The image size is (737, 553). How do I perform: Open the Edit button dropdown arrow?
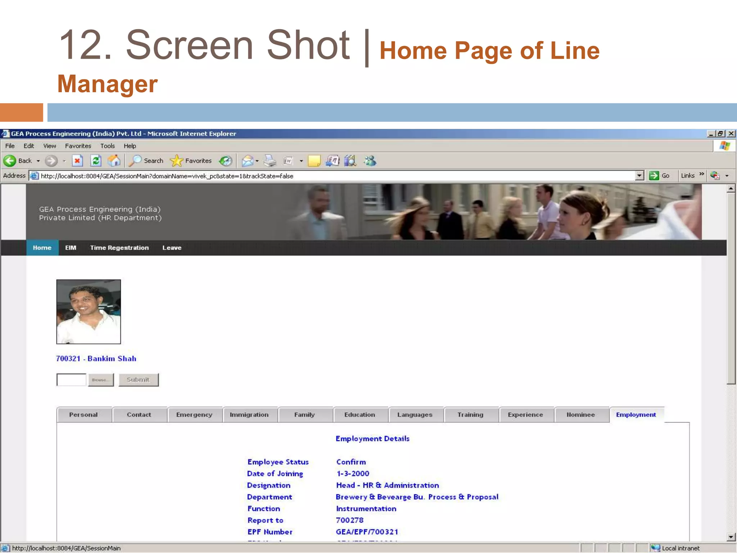[301, 161]
